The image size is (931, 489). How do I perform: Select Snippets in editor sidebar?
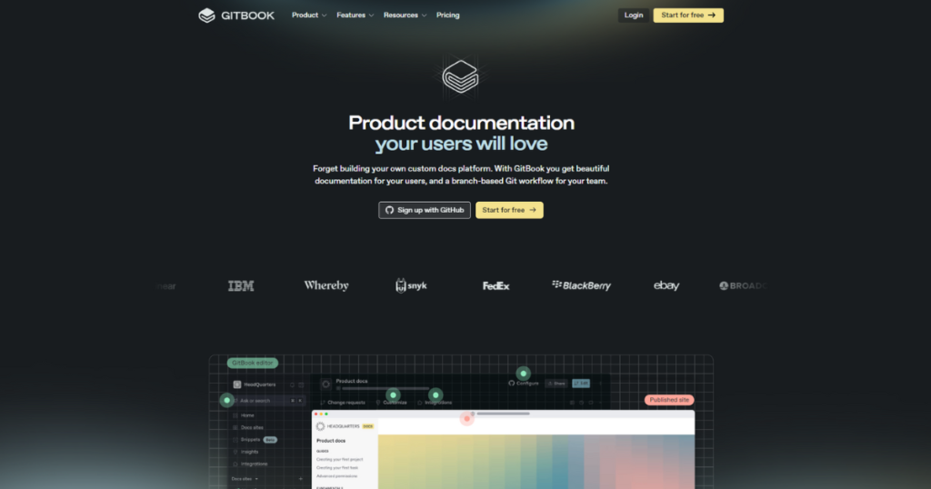pyautogui.click(x=251, y=440)
